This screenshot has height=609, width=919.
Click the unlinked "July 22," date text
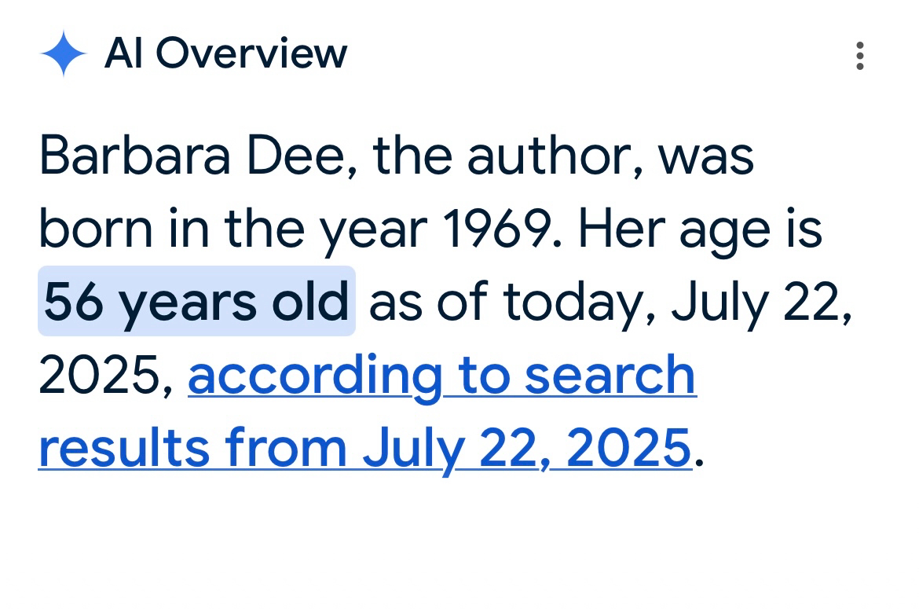[761, 302]
